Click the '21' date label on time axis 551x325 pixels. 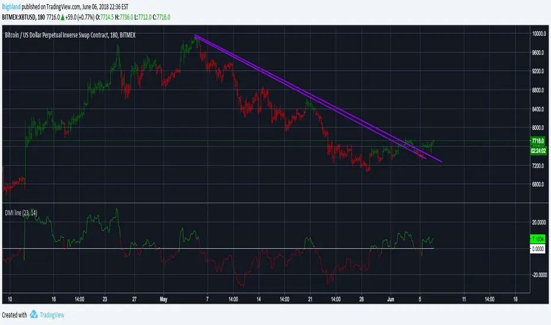tap(310, 300)
